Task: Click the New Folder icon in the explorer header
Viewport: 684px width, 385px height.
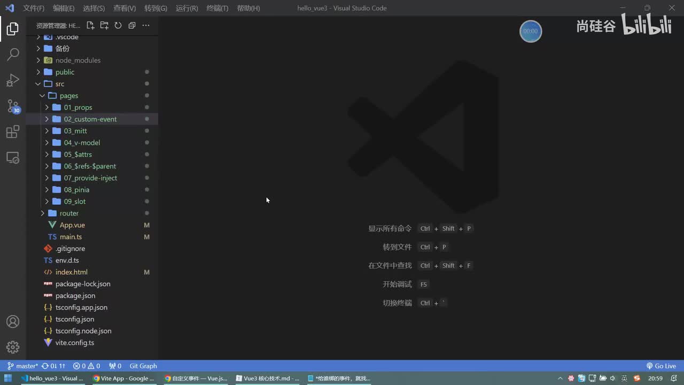Action: coord(104,25)
